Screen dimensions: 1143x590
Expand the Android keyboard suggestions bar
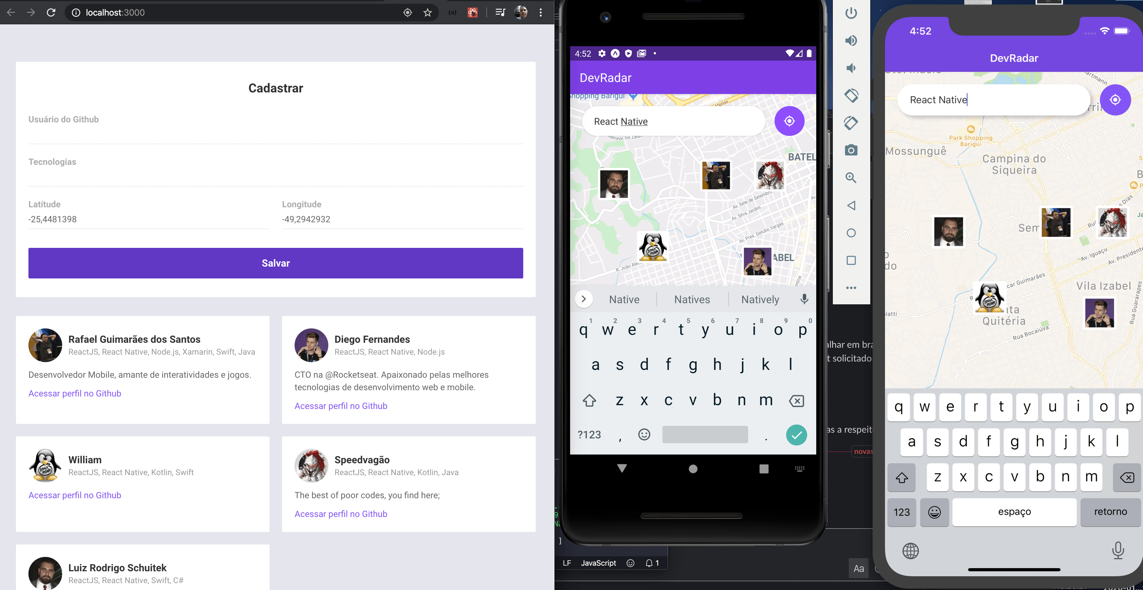pyautogui.click(x=585, y=299)
